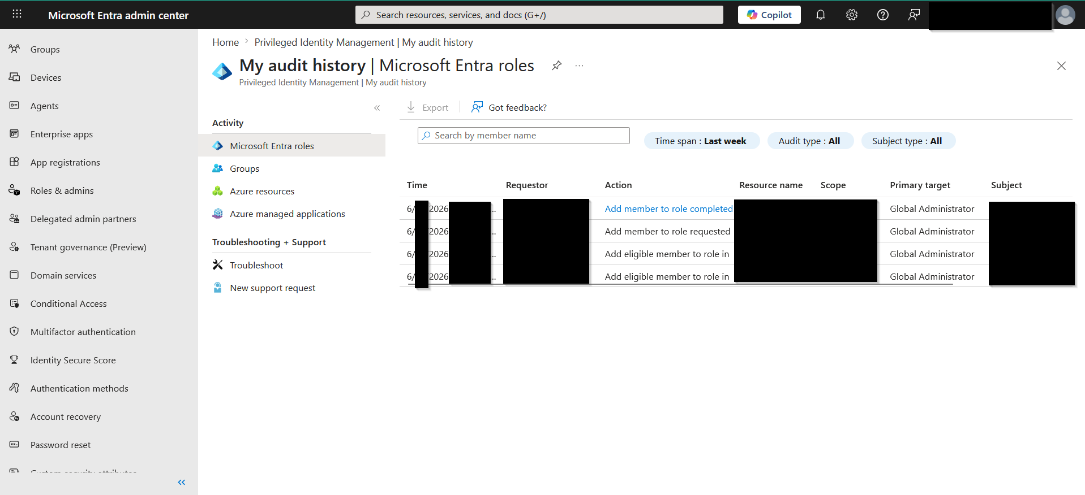Viewport: 1085px width, 495px height.
Task: Focus Search by member name field
Action: (x=524, y=136)
